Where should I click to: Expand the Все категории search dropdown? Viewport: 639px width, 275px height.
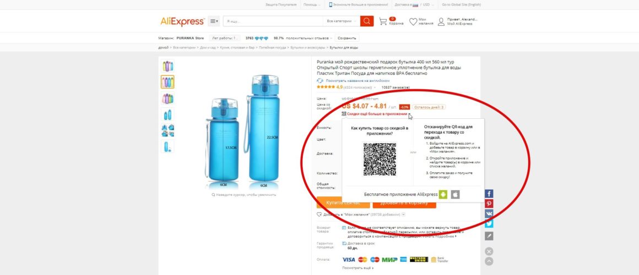click(342, 21)
